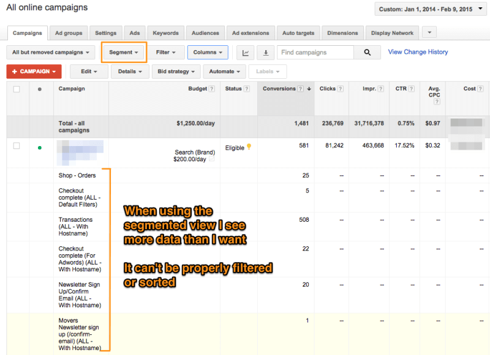The image size is (490, 355).
Task: Switch to the Auto targets tab
Action: (x=298, y=33)
